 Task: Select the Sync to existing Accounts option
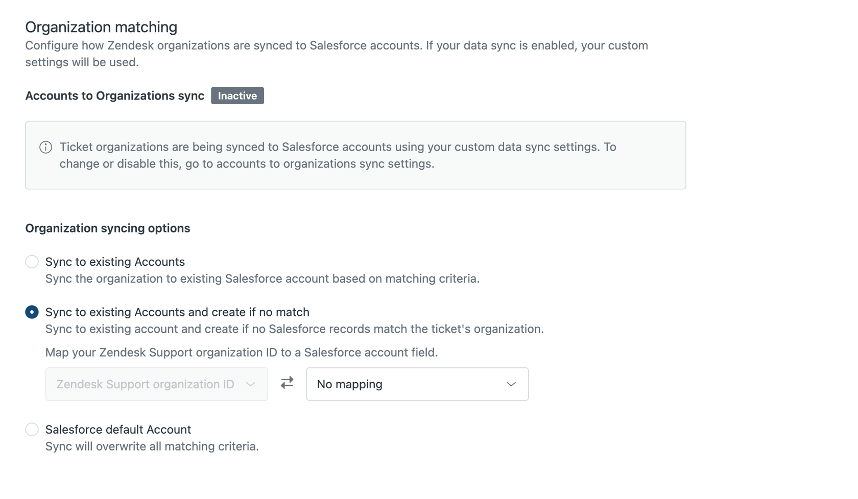point(32,261)
